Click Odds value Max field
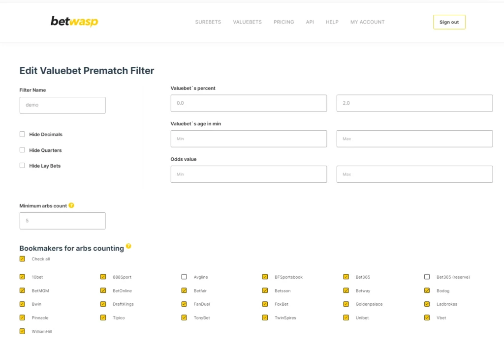The height and width of the screenshot is (344, 504). (x=414, y=174)
